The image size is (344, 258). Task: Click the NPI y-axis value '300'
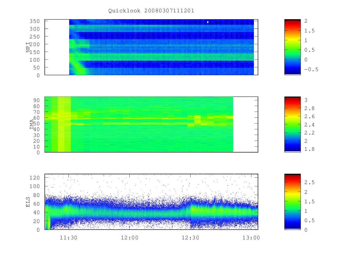[x=35, y=29]
